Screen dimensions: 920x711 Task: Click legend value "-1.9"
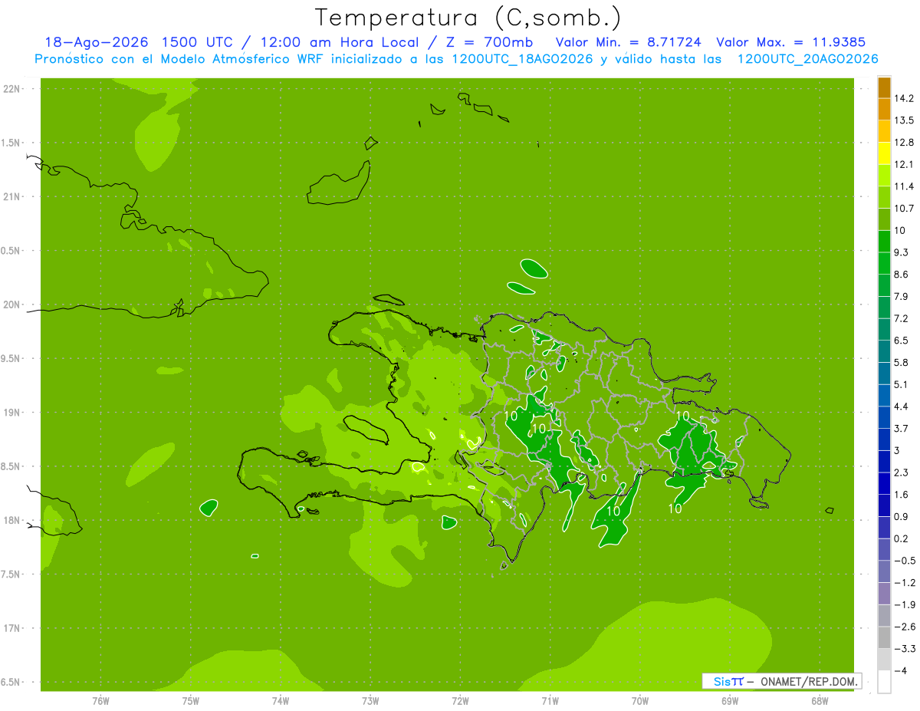904,604
